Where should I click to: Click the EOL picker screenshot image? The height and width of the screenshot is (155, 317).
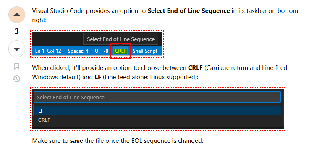[x=158, y=109]
